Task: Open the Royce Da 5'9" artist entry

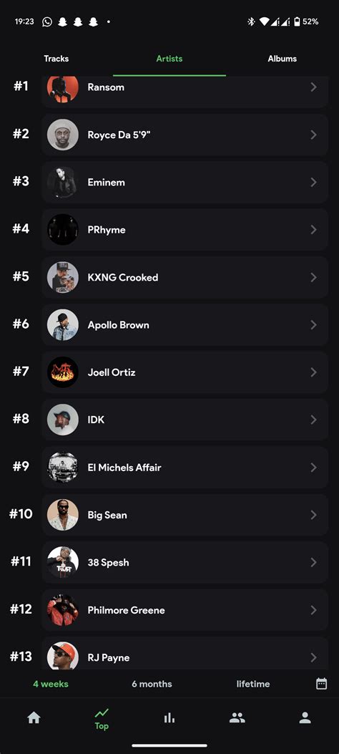Action: (x=185, y=135)
